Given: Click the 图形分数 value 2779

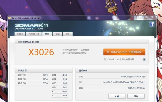Looking at the screenshot, I should point(45,75).
